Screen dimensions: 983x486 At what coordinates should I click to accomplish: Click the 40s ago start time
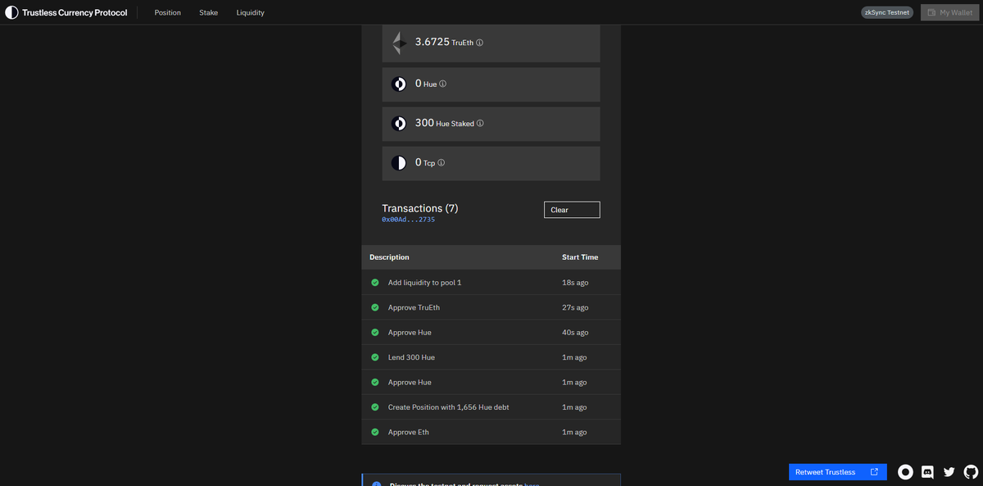pyautogui.click(x=575, y=333)
